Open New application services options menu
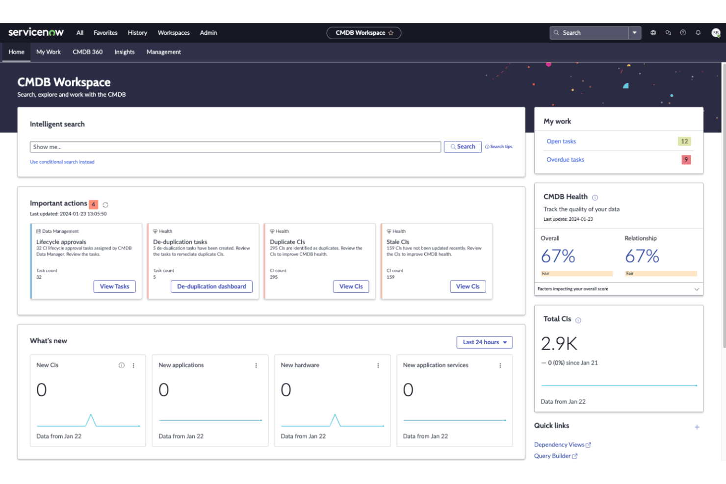 (500, 365)
